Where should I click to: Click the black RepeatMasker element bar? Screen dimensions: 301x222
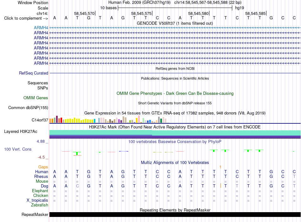[175, 214]
